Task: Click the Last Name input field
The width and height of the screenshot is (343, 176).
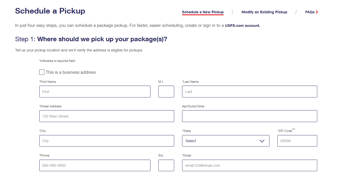Action: [x=250, y=92]
